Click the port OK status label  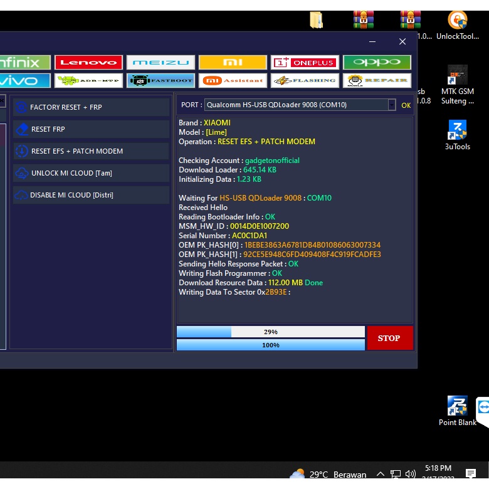[406, 105]
